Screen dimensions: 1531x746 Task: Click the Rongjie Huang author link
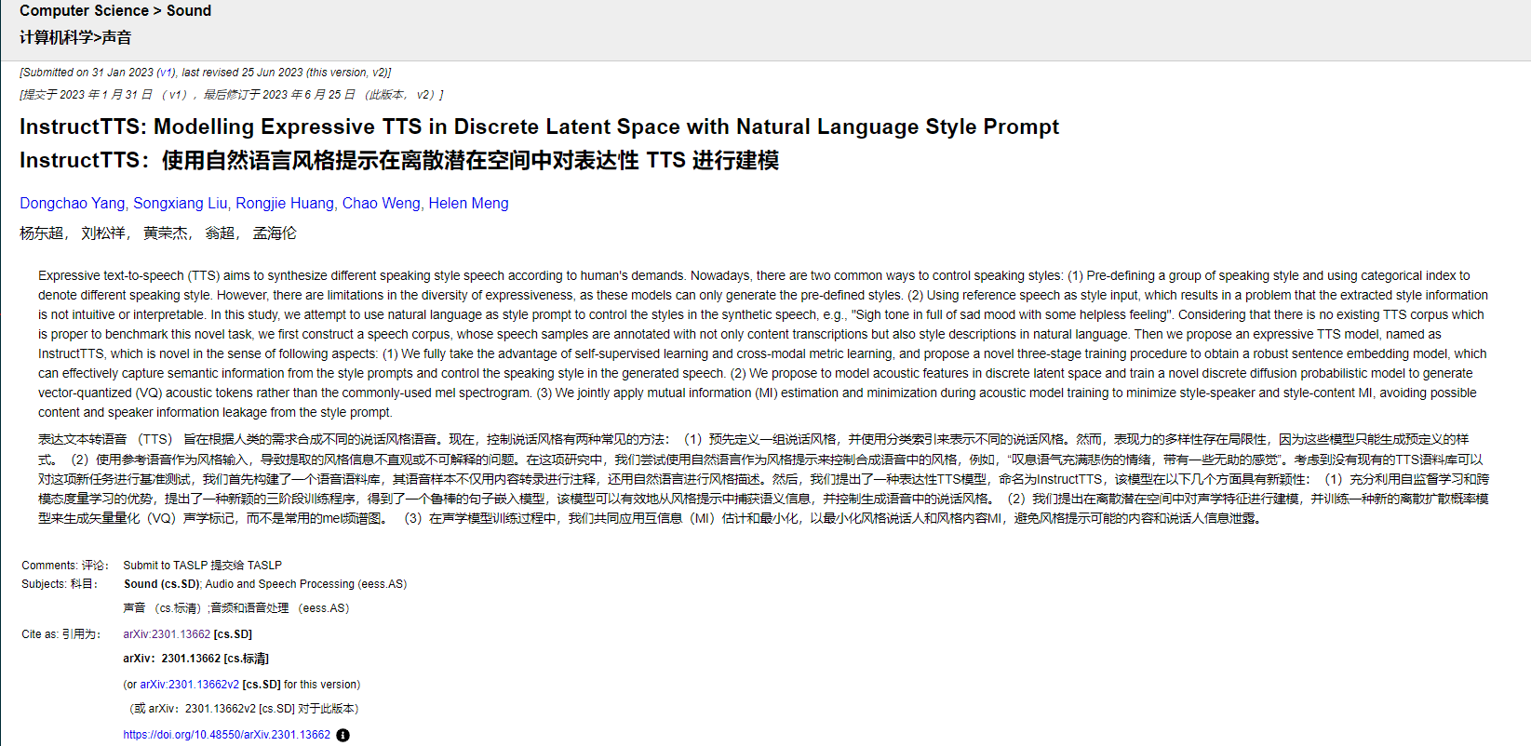tap(284, 203)
